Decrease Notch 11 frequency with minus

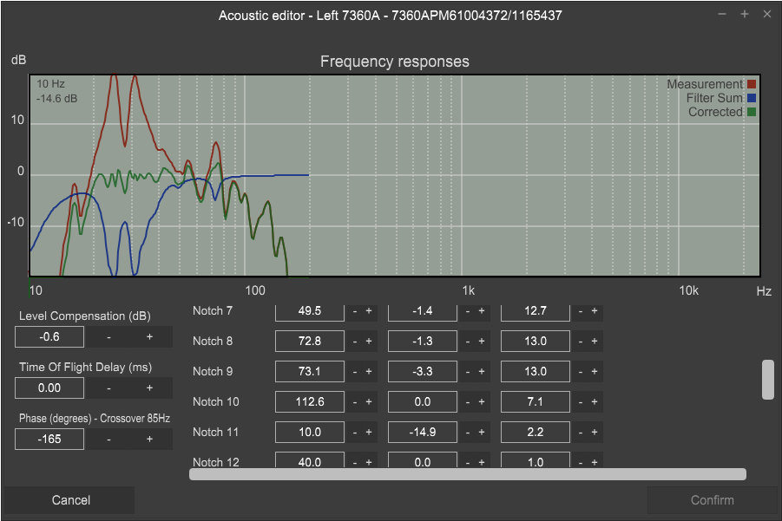pos(355,433)
